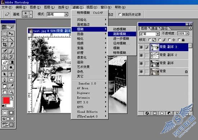The image size is (198, 140).
Task: Select the Gradient tool
Action: (12, 62)
